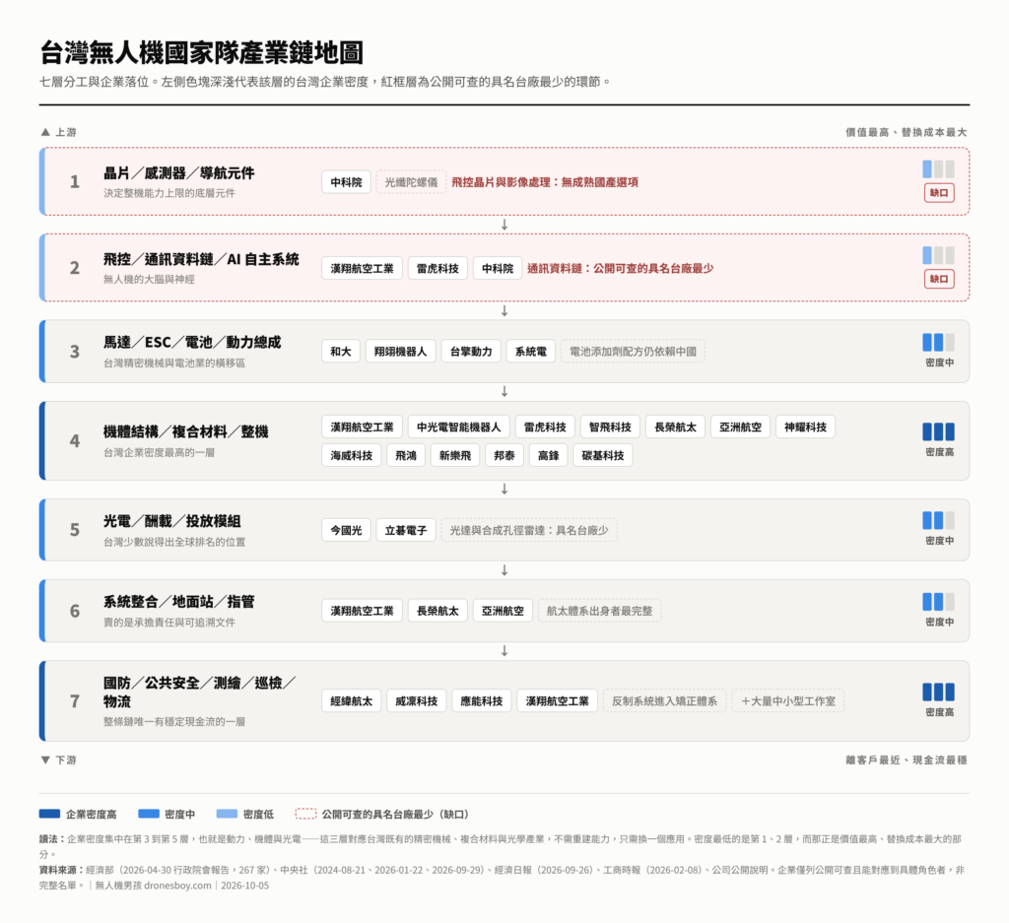
Task: Click the ＋大量中小型工作室 note chip
Action: click(x=788, y=701)
